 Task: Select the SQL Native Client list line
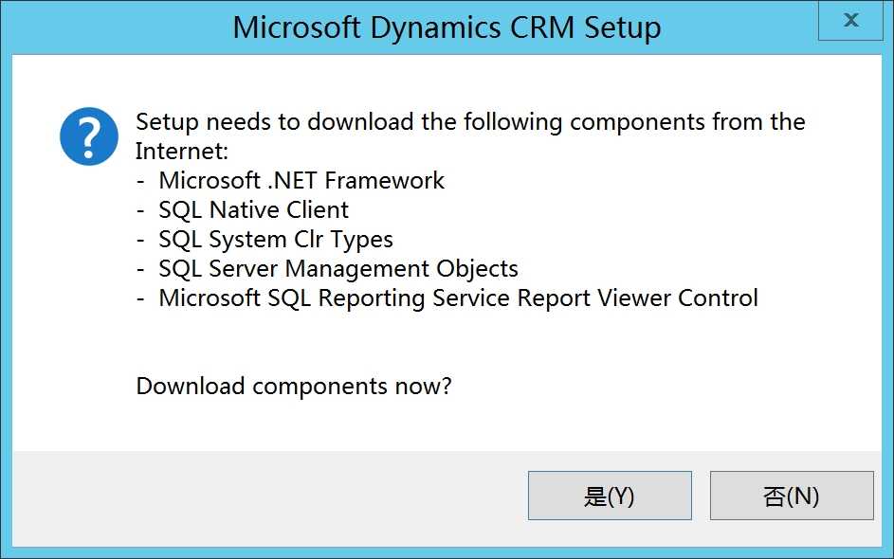point(243,209)
